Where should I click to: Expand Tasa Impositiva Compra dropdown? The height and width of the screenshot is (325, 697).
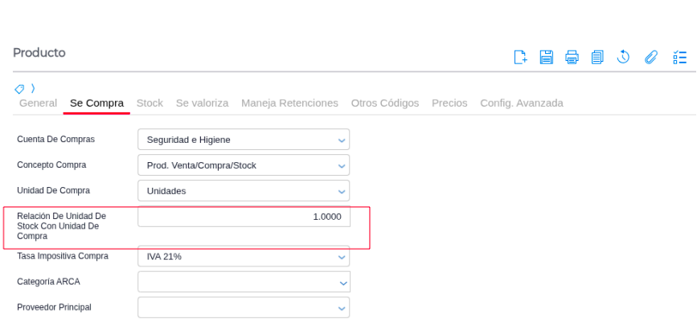(x=244, y=257)
